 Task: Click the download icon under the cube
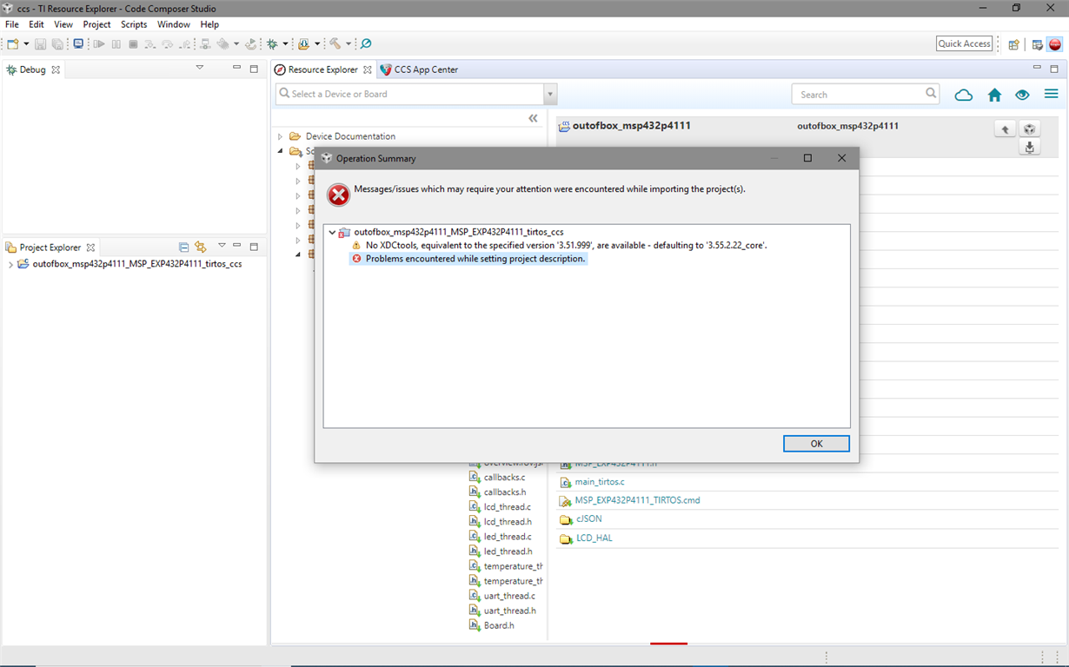pyautogui.click(x=1029, y=148)
